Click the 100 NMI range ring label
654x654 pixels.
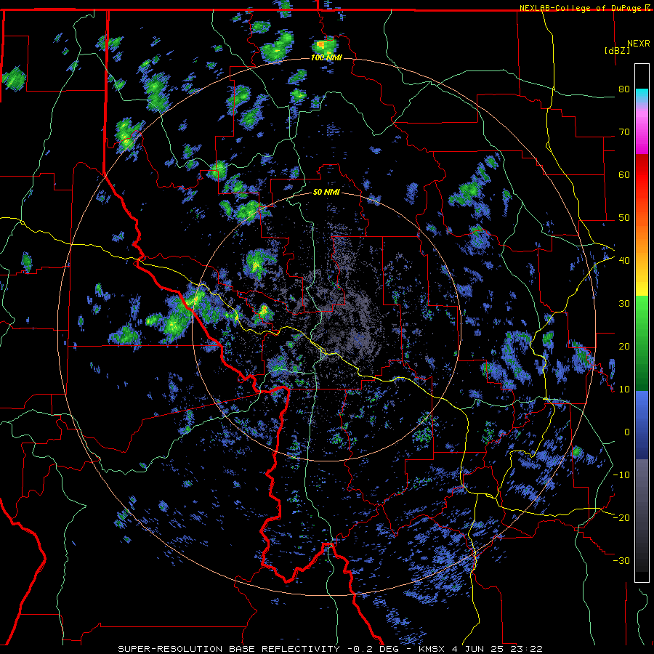326,57
